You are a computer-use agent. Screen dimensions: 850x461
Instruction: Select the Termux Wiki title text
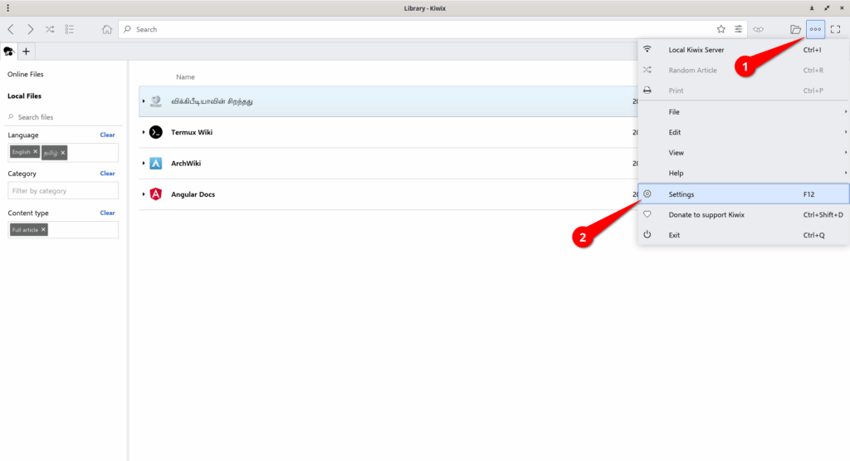[x=192, y=132]
